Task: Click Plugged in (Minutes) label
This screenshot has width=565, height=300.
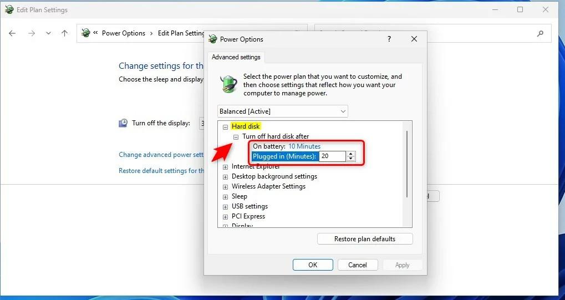Action: pos(284,156)
